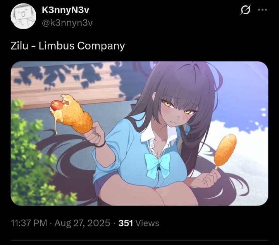
Task: Click the character's yellow eyes
Action: (x=177, y=107)
